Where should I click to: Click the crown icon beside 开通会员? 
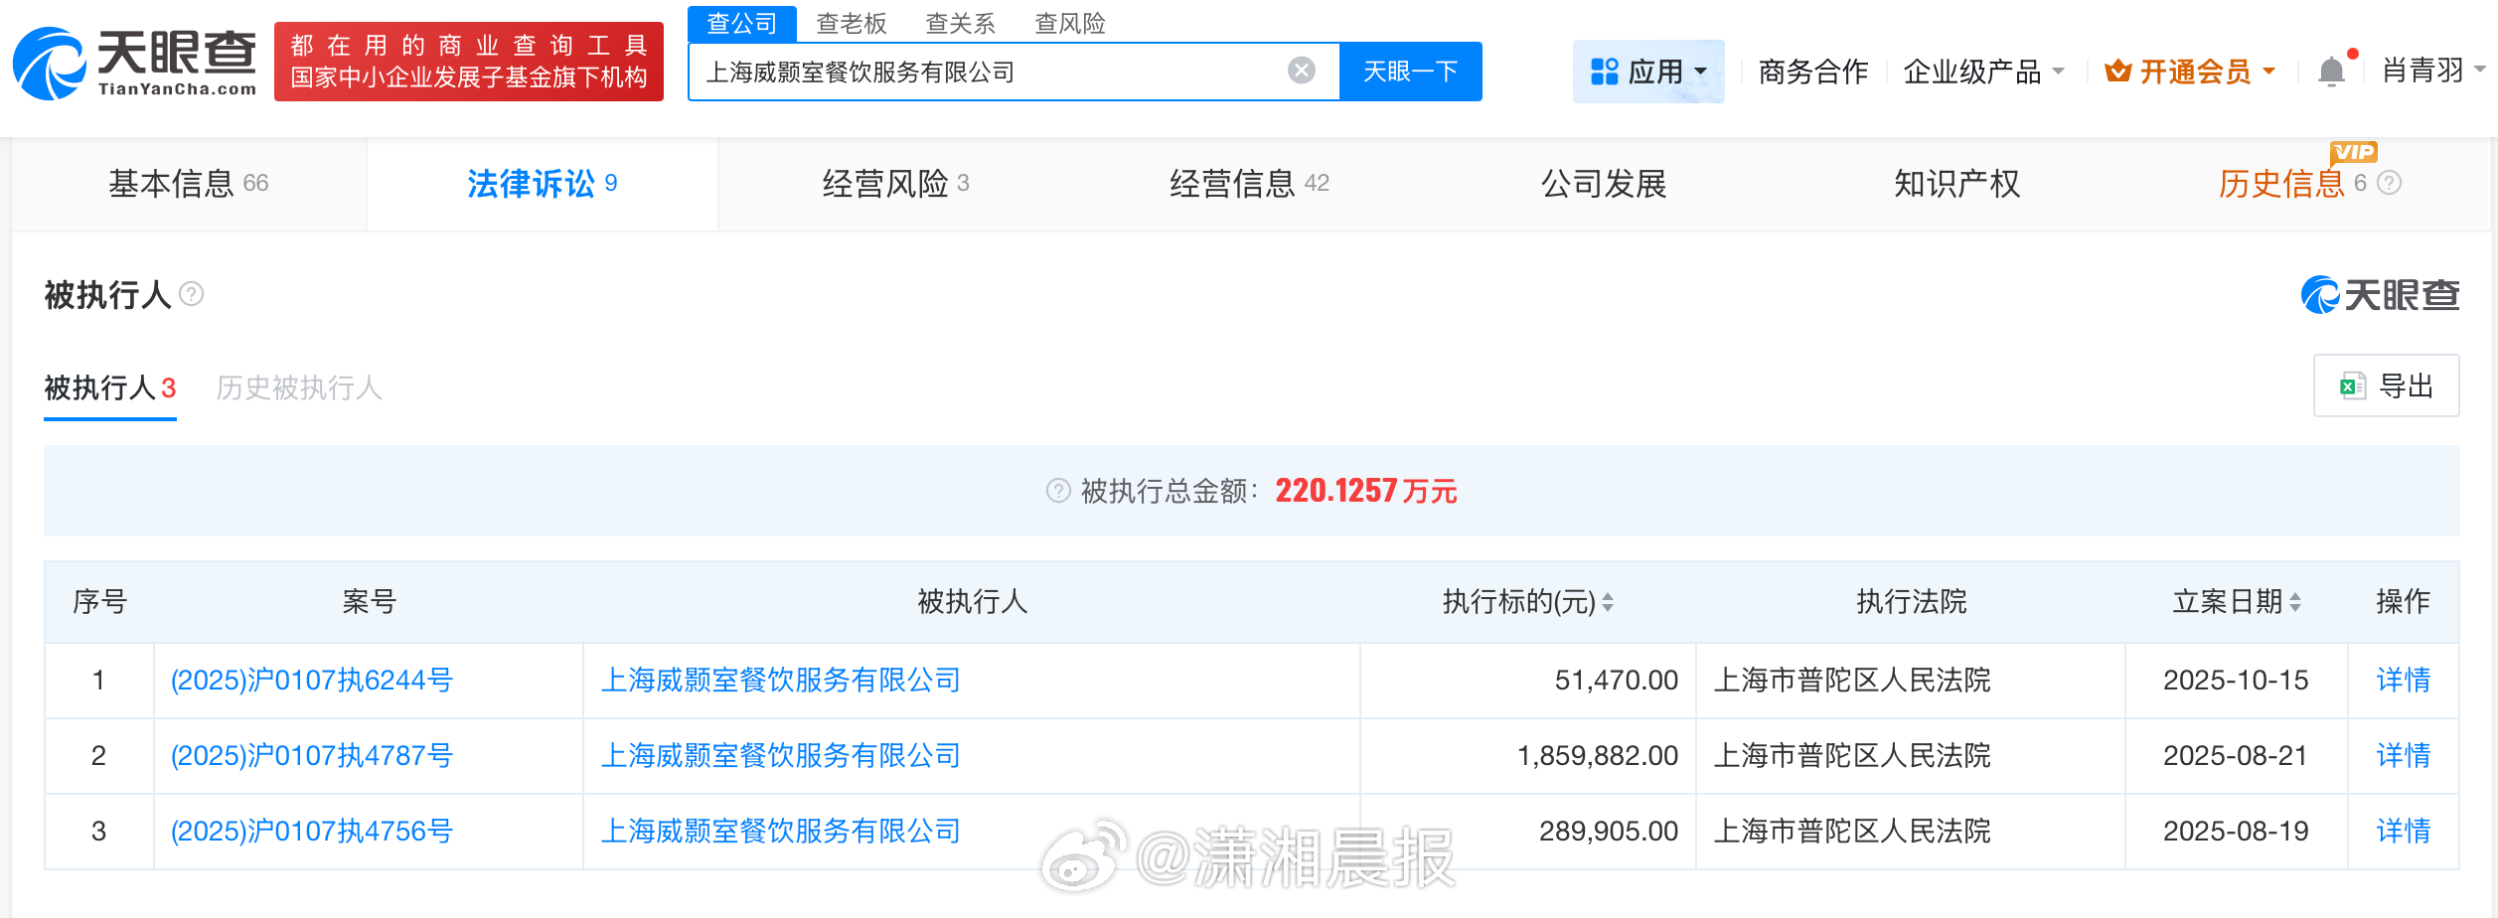point(2117,72)
